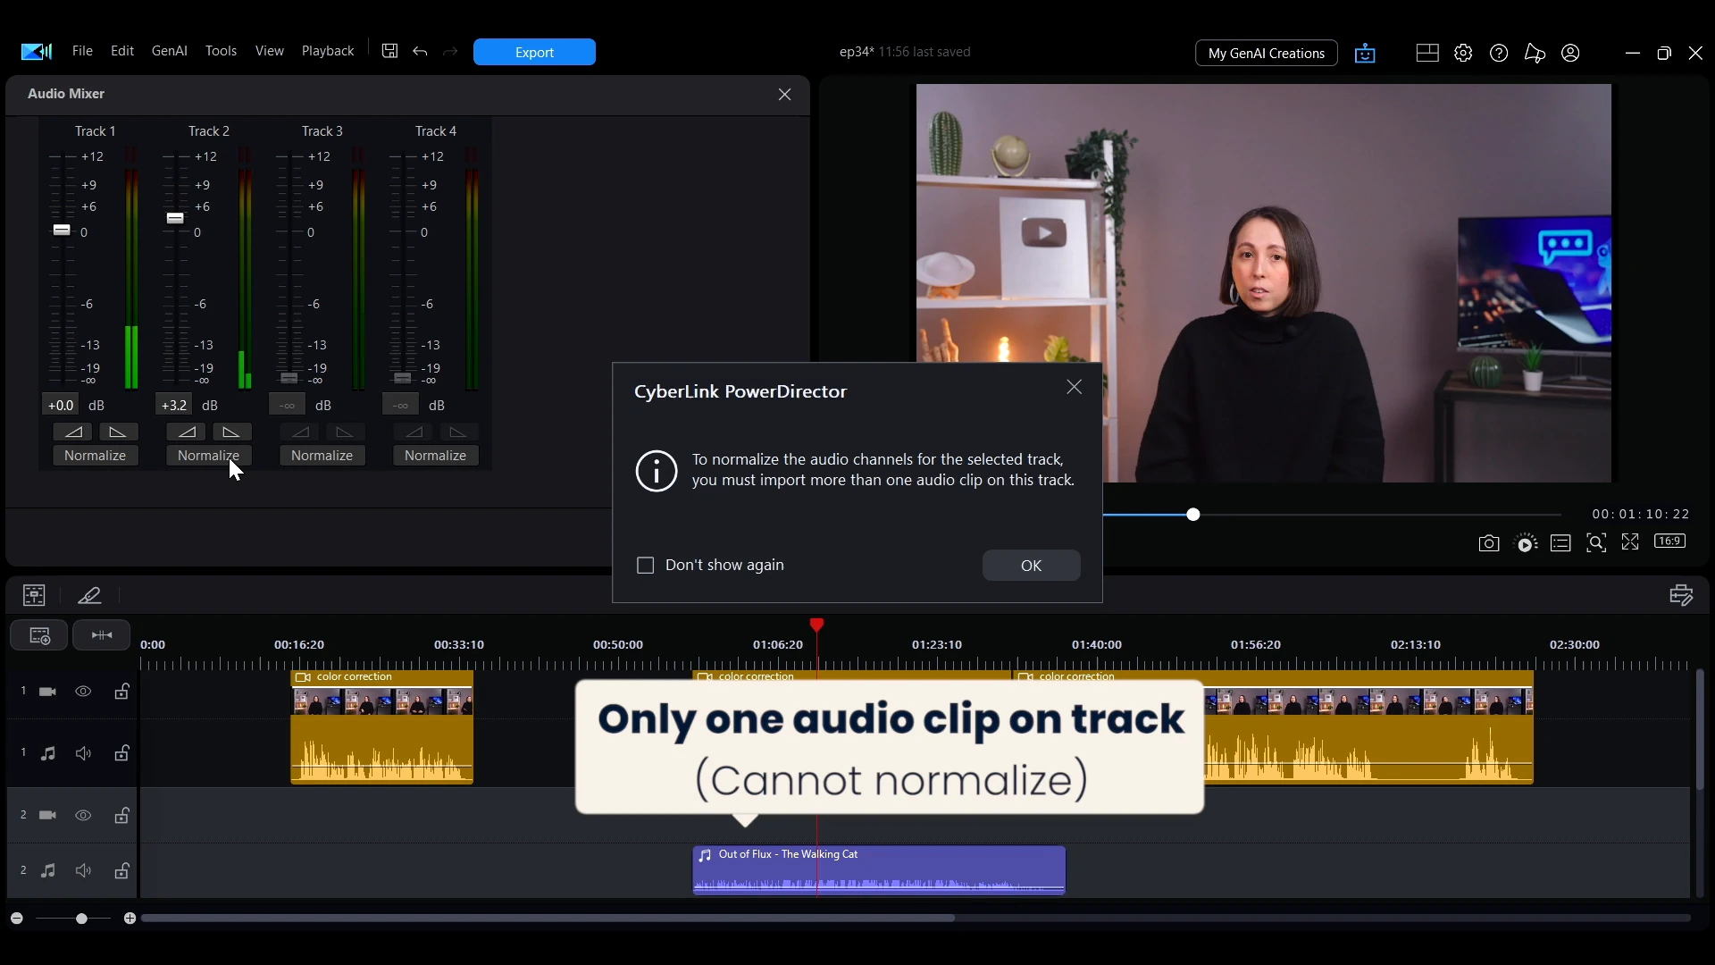
Task: Open the Playback menu
Action: [328, 51]
